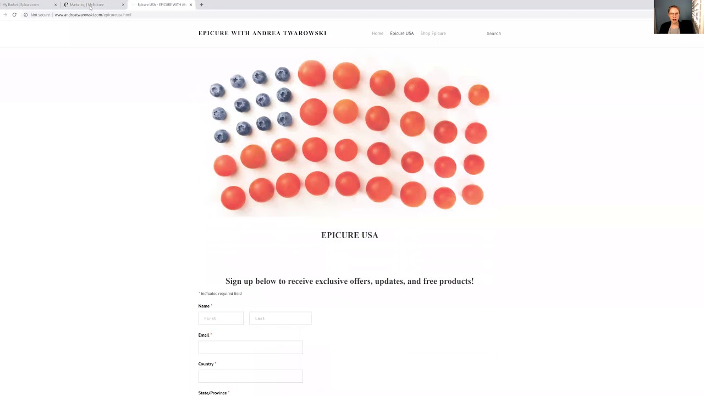Click the Search field in header
Viewport: 704px width, 396px height.
(493, 34)
